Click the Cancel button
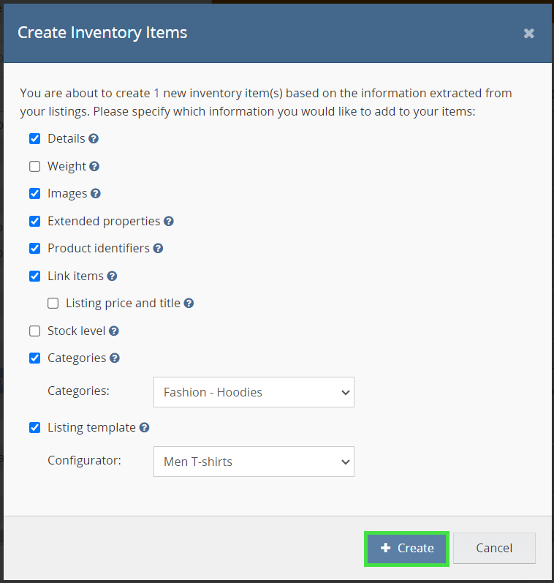The height and width of the screenshot is (583, 554). point(494,548)
